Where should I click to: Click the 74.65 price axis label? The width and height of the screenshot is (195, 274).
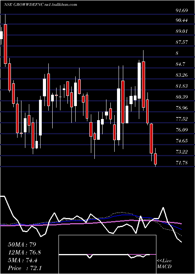[x=182, y=141]
